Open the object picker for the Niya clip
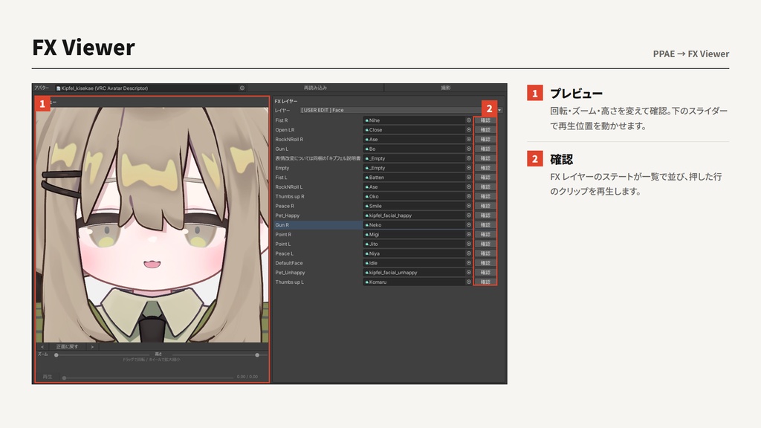761x428 pixels. [469, 253]
